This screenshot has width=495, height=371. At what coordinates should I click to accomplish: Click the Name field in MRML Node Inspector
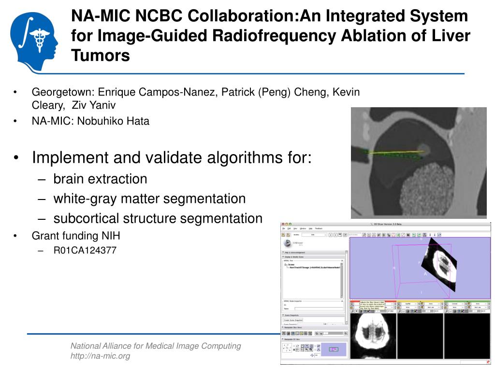click(319, 309)
